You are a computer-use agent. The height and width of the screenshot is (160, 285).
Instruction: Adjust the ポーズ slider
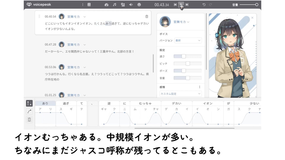click(x=188, y=71)
